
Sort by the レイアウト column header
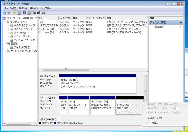point(65,18)
